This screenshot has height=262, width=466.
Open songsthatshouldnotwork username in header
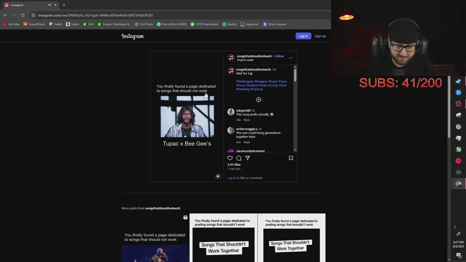coord(254,56)
